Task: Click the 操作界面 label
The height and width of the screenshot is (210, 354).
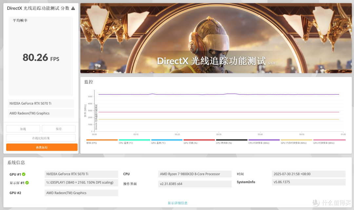Action: click(x=130, y=184)
